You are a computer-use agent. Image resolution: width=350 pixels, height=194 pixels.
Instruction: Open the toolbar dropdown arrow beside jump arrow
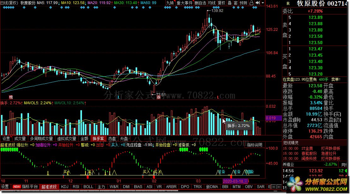[263, 3]
